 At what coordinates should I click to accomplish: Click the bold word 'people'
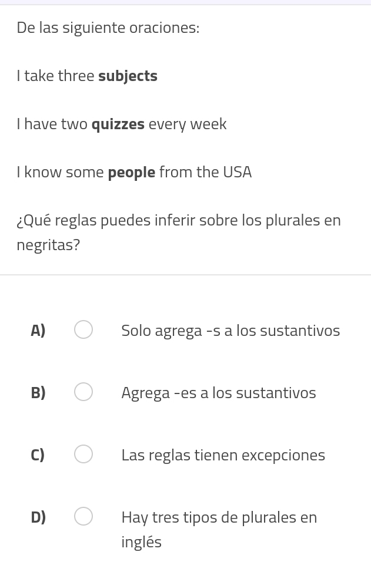point(132,173)
